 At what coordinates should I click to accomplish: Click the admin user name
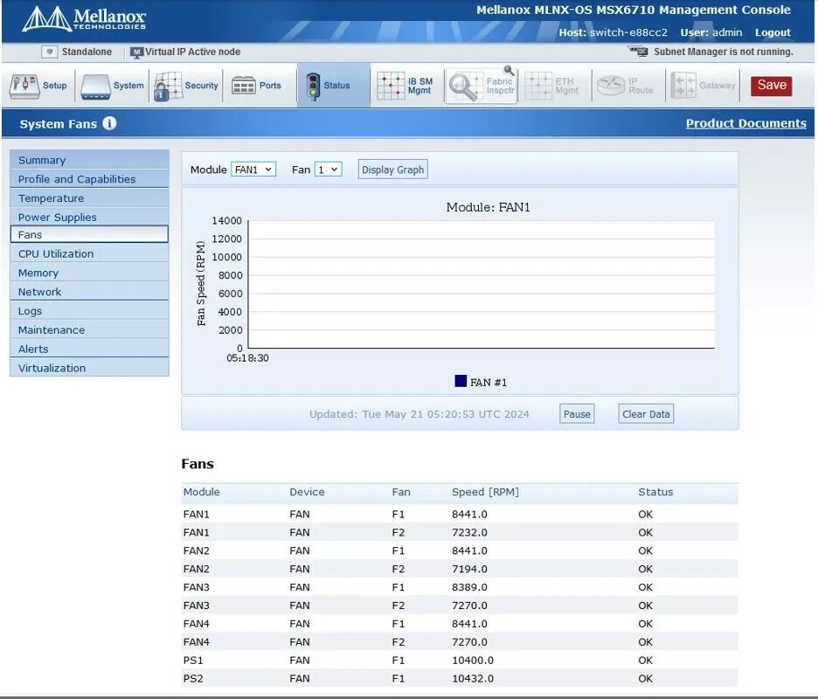(x=727, y=32)
